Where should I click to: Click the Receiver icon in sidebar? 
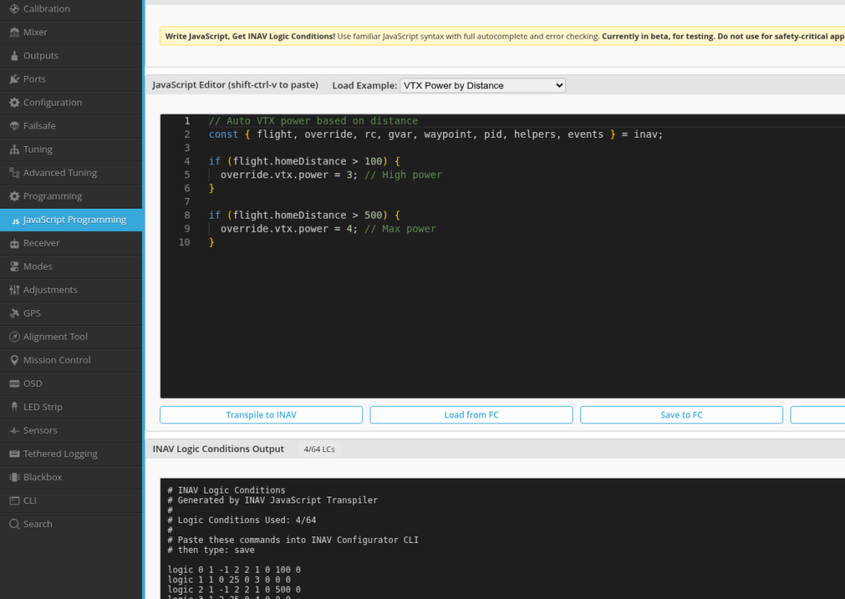click(15, 243)
